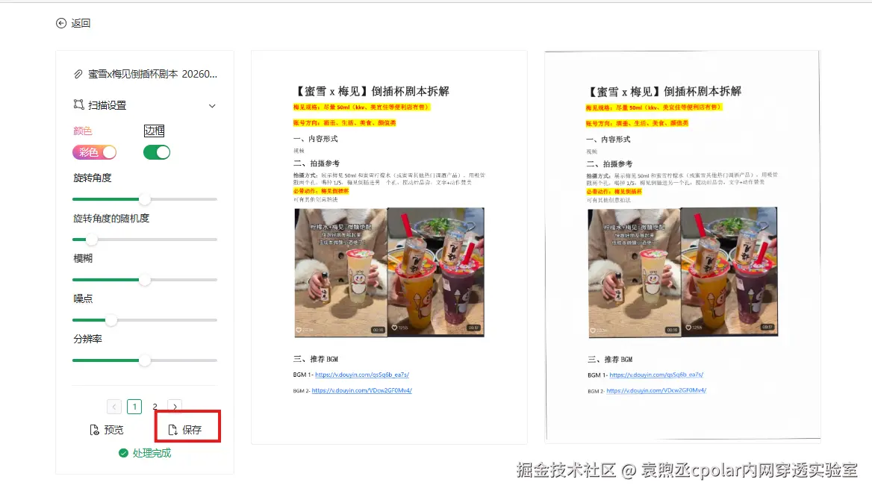Click the 预览 preview button
Screen dimensions: 872x494
coord(107,430)
